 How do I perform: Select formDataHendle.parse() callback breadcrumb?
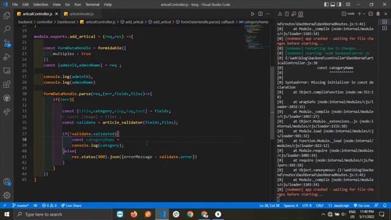208,22
